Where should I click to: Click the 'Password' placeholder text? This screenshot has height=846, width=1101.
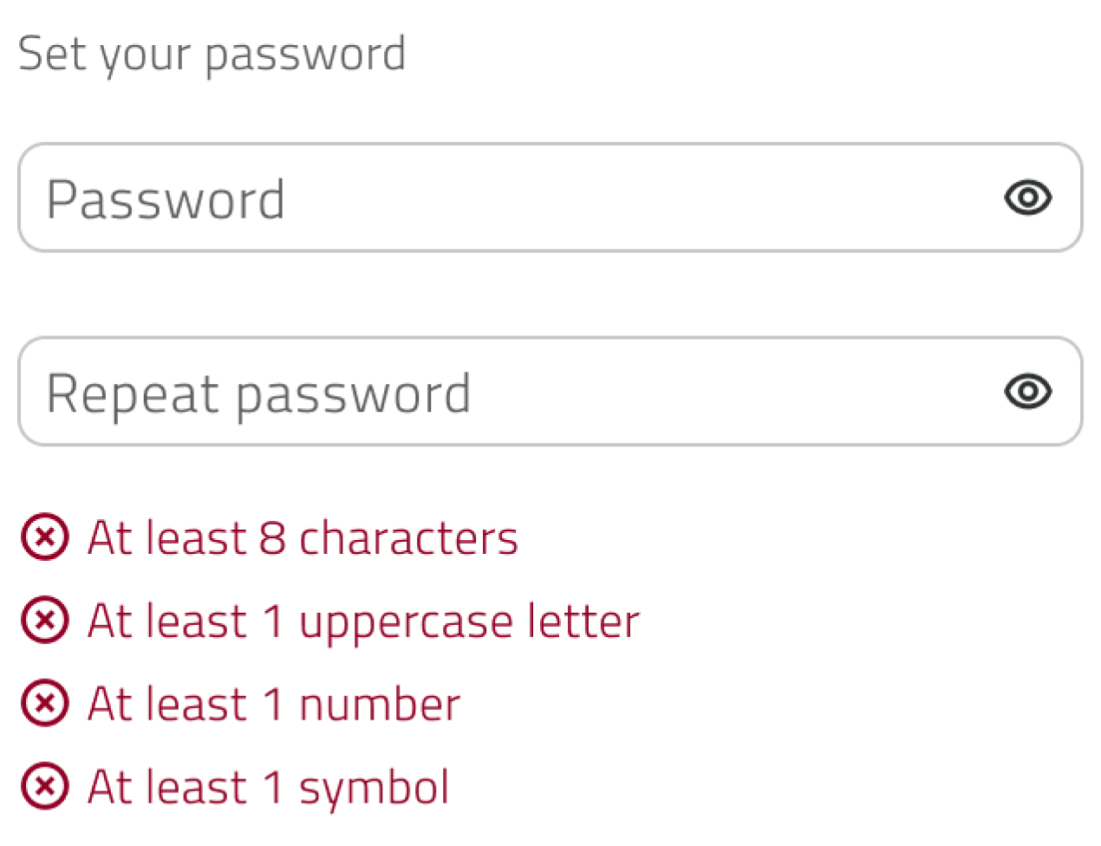pyautogui.click(x=166, y=199)
